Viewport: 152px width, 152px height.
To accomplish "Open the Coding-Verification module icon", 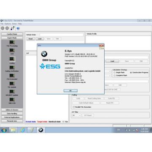I will click(x=12, y=68).
